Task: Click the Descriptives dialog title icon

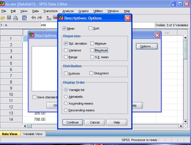Action: pyautogui.click(x=31, y=35)
